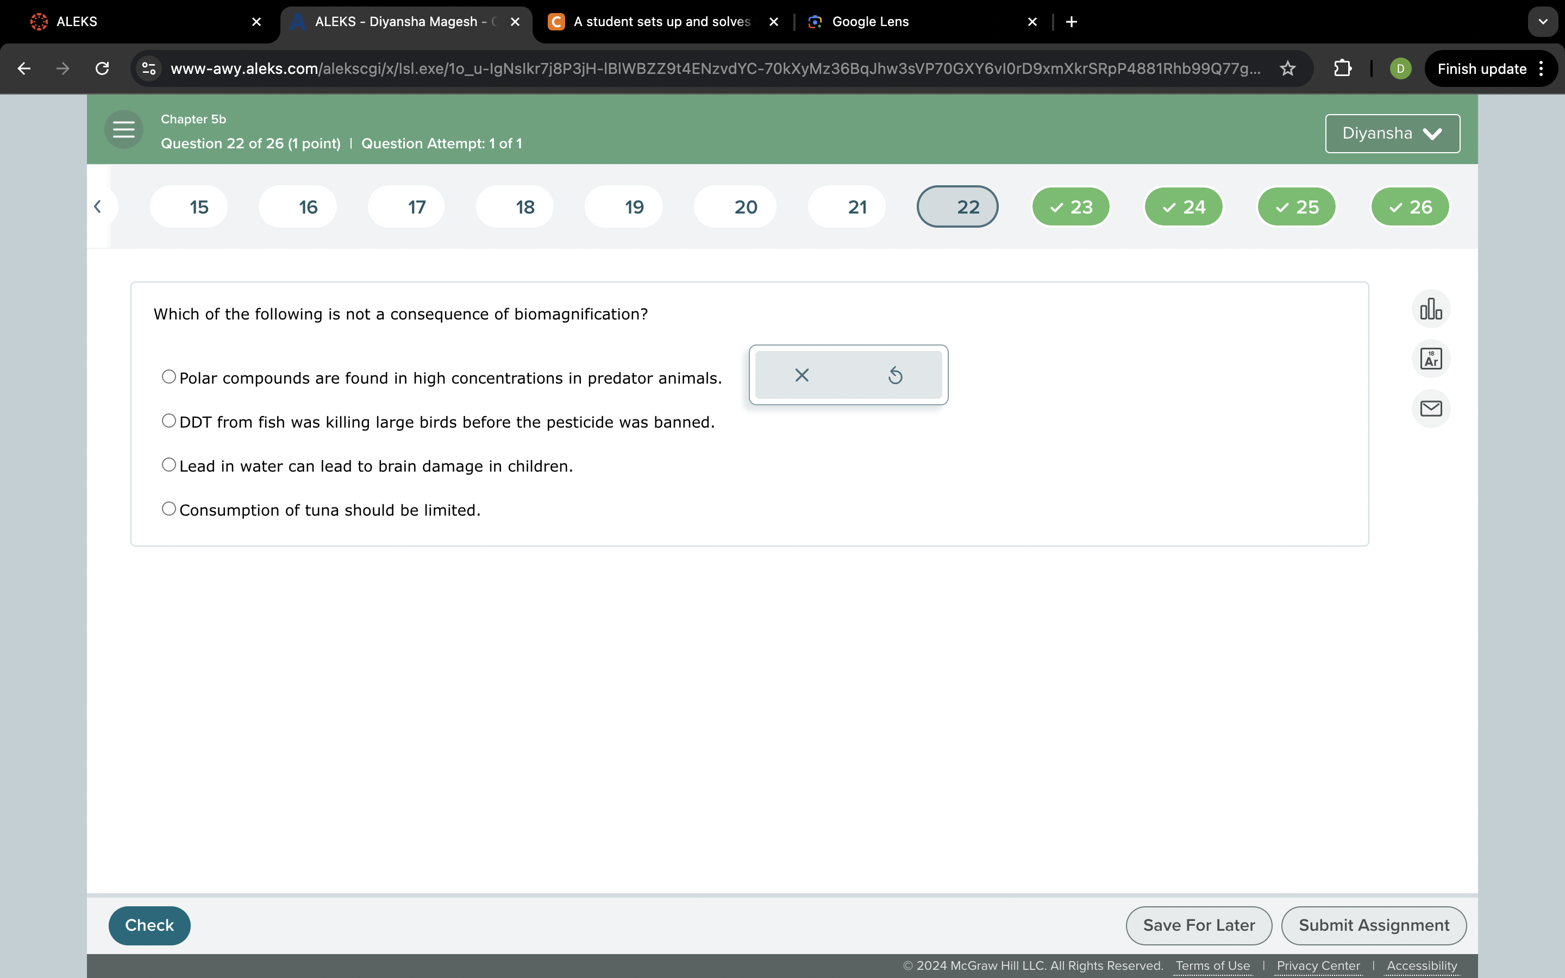Open the hamburger menu next to Chapter 5b
The height and width of the screenshot is (978, 1565).
point(123,129)
